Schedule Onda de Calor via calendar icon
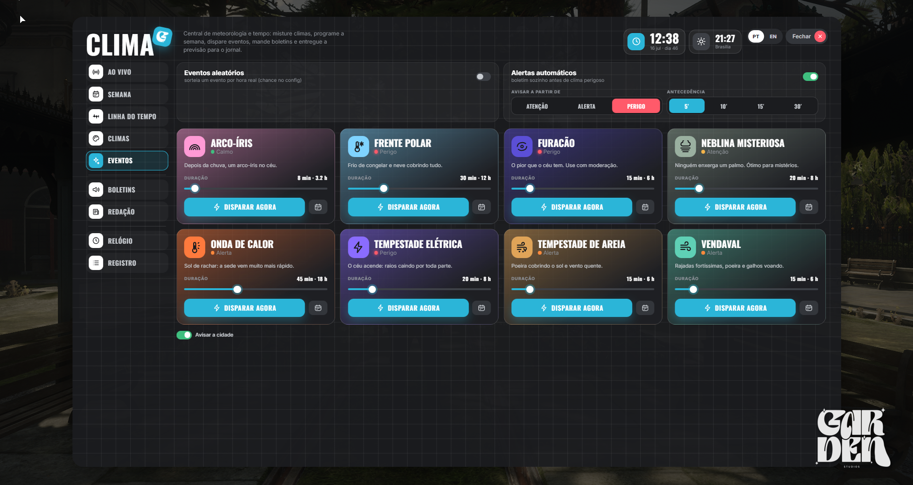913x485 pixels. click(x=318, y=308)
